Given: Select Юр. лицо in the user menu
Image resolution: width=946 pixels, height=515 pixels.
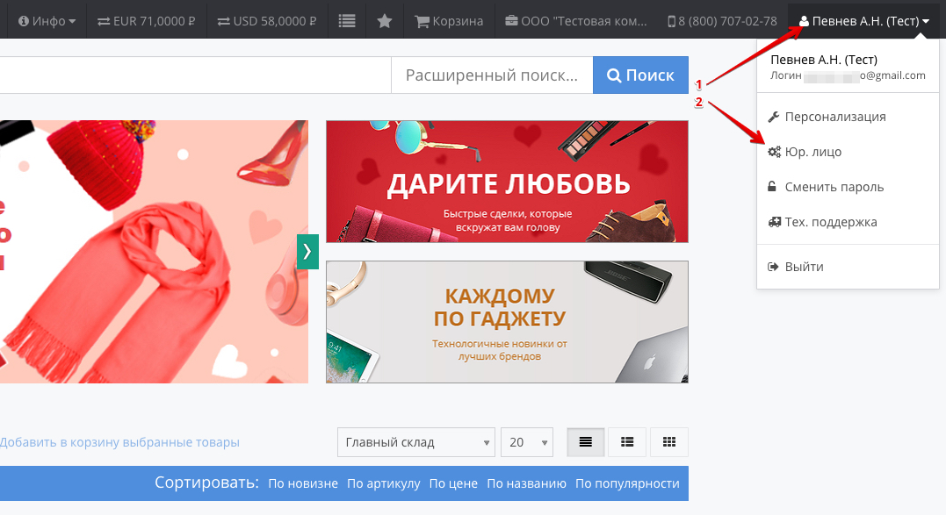Looking at the screenshot, I should tap(812, 152).
